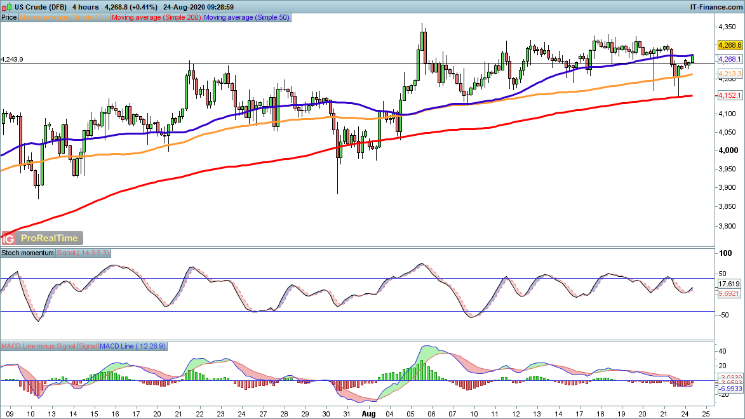Image resolution: width=745 pixels, height=419 pixels.
Task: Click MACD Line minus Signal label
Action: [38, 346]
